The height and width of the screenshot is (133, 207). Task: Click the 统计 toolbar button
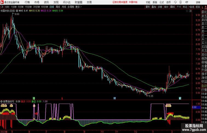point(166,7)
